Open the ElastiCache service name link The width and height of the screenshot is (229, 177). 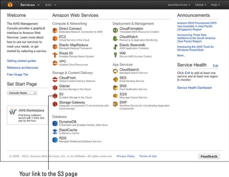coord(68,130)
